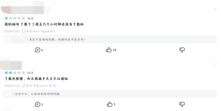Open the more options menu for second review
221x111 pixels.
coord(216,64)
